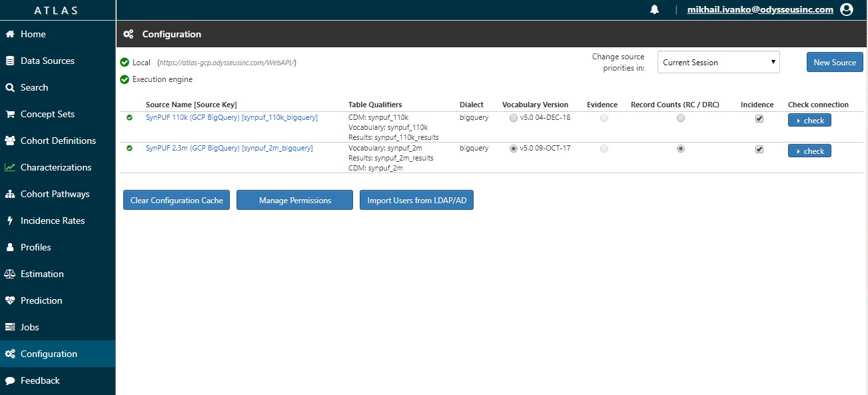The height and width of the screenshot is (395, 868).
Task: Switch to the Jobs section
Action: (10, 327)
